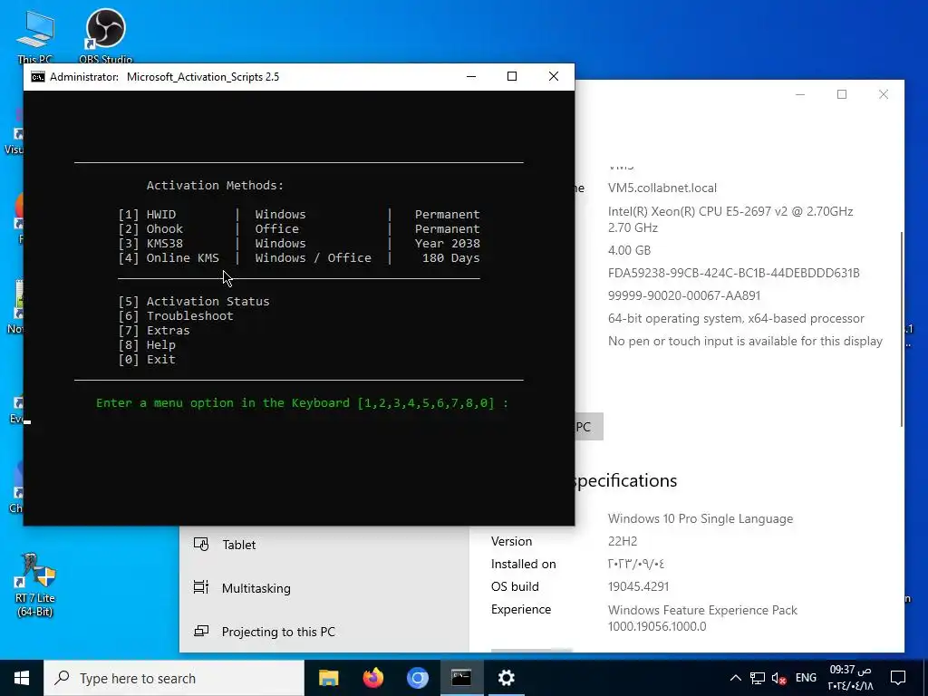
Task: Open the notification center icon
Action: (898, 678)
